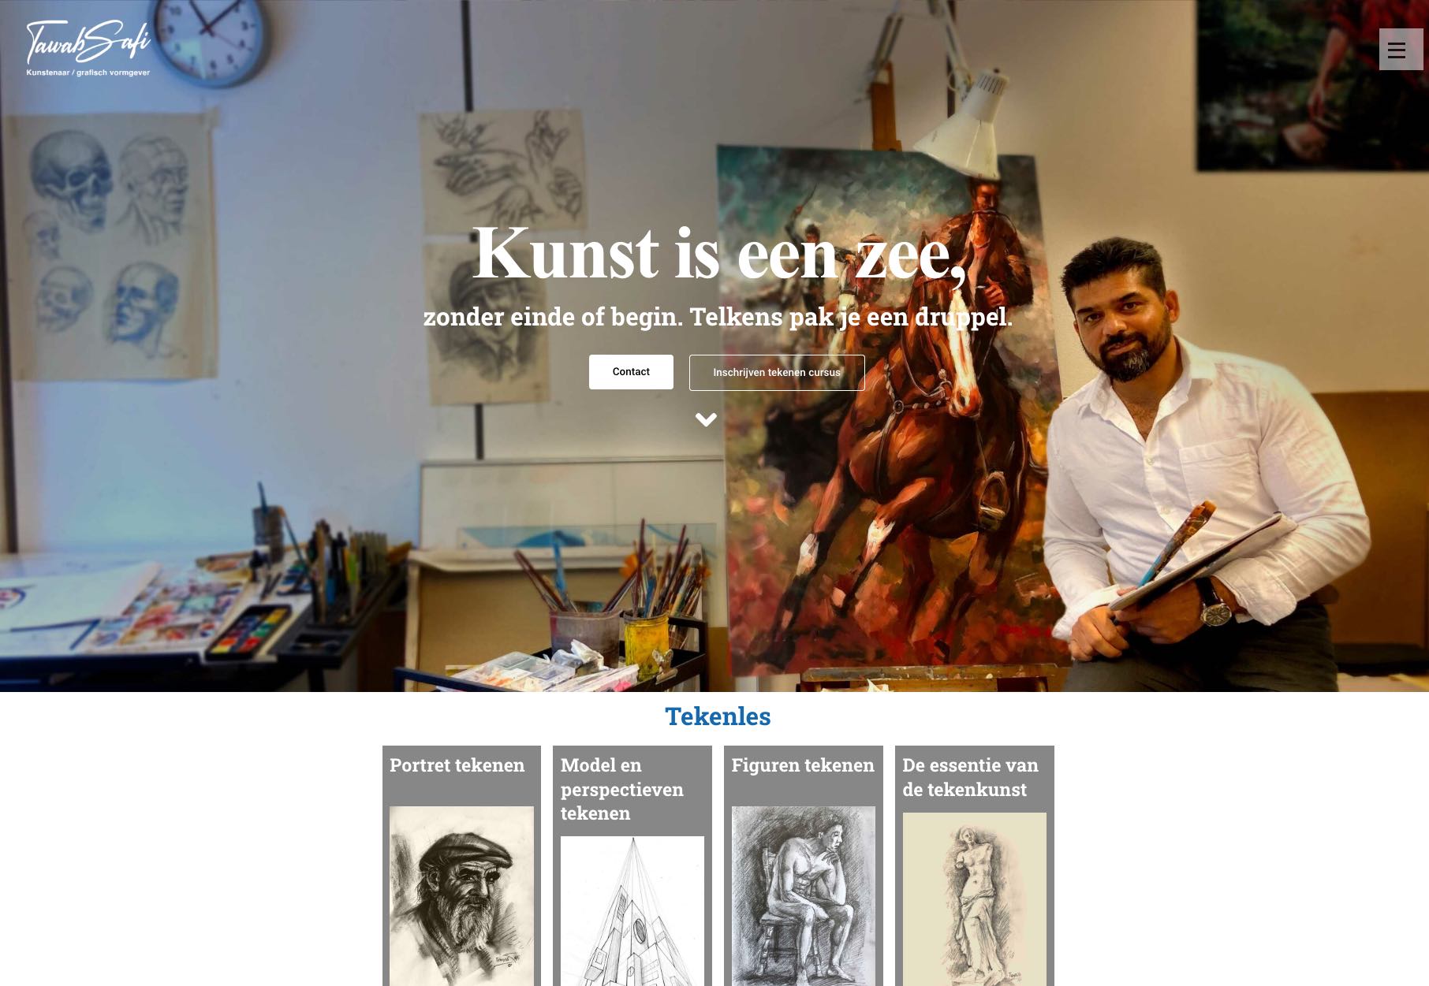Click the seated thinking figure drawing
Viewport: 1429px width, 986px height.
point(803,896)
